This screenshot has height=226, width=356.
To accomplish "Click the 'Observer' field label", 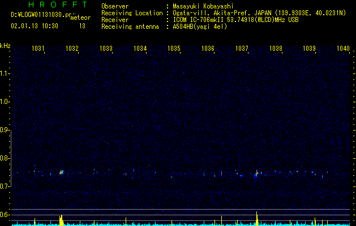I will [115, 6].
